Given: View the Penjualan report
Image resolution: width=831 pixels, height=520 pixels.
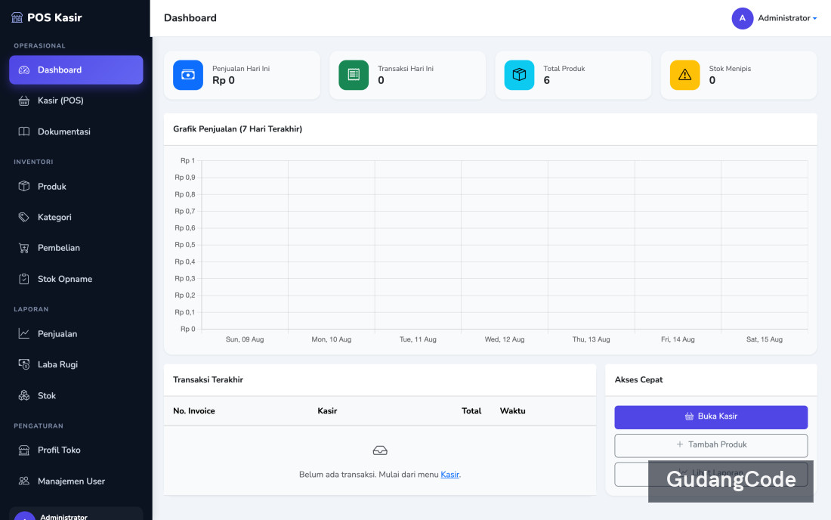Looking at the screenshot, I should (x=76, y=333).
